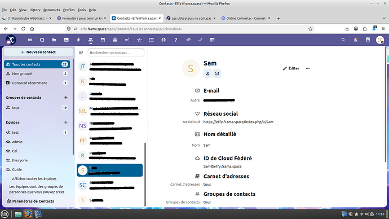Select Tous les contacts

(x=37, y=64)
